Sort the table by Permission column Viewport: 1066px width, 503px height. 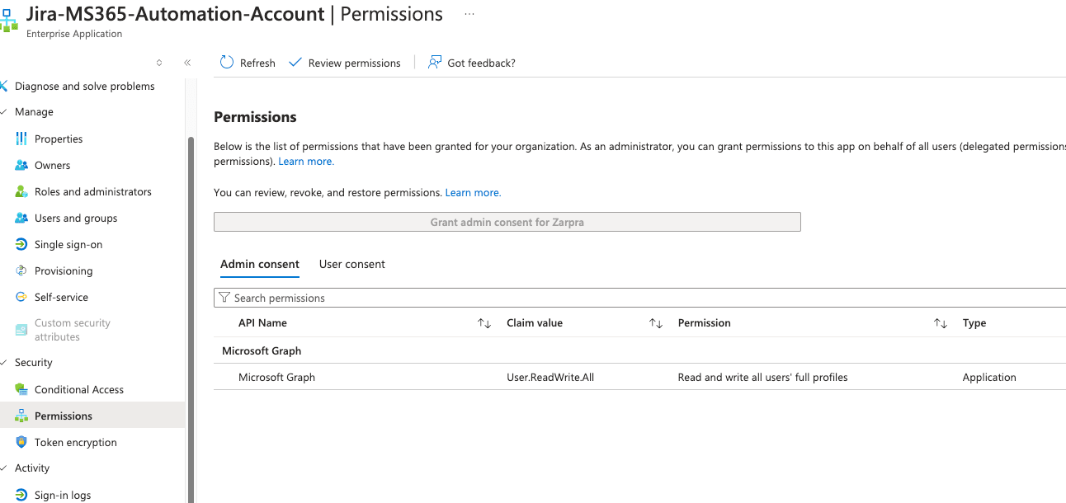[941, 323]
